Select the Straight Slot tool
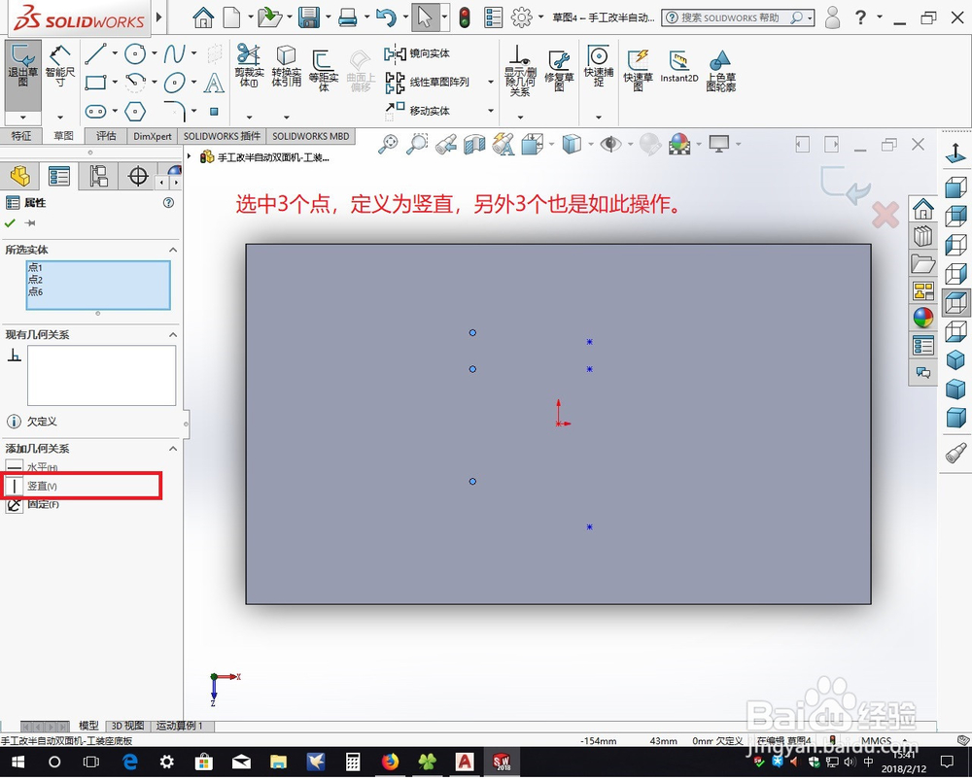This screenshot has height=780, width=972. click(x=95, y=112)
